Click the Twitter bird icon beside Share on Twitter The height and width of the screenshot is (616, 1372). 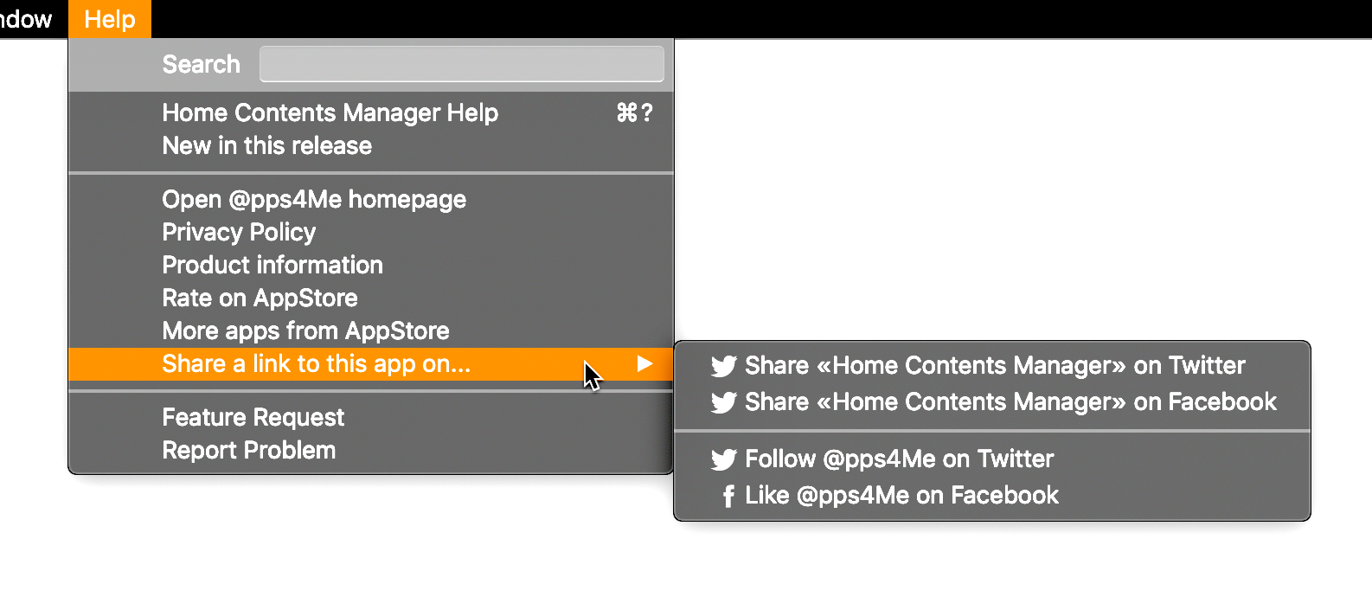click(x=724, y=366)
